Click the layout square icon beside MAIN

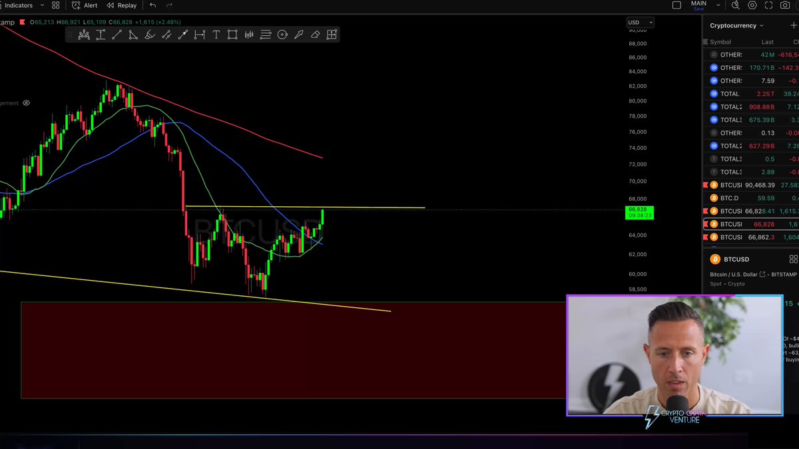[676, 5]
